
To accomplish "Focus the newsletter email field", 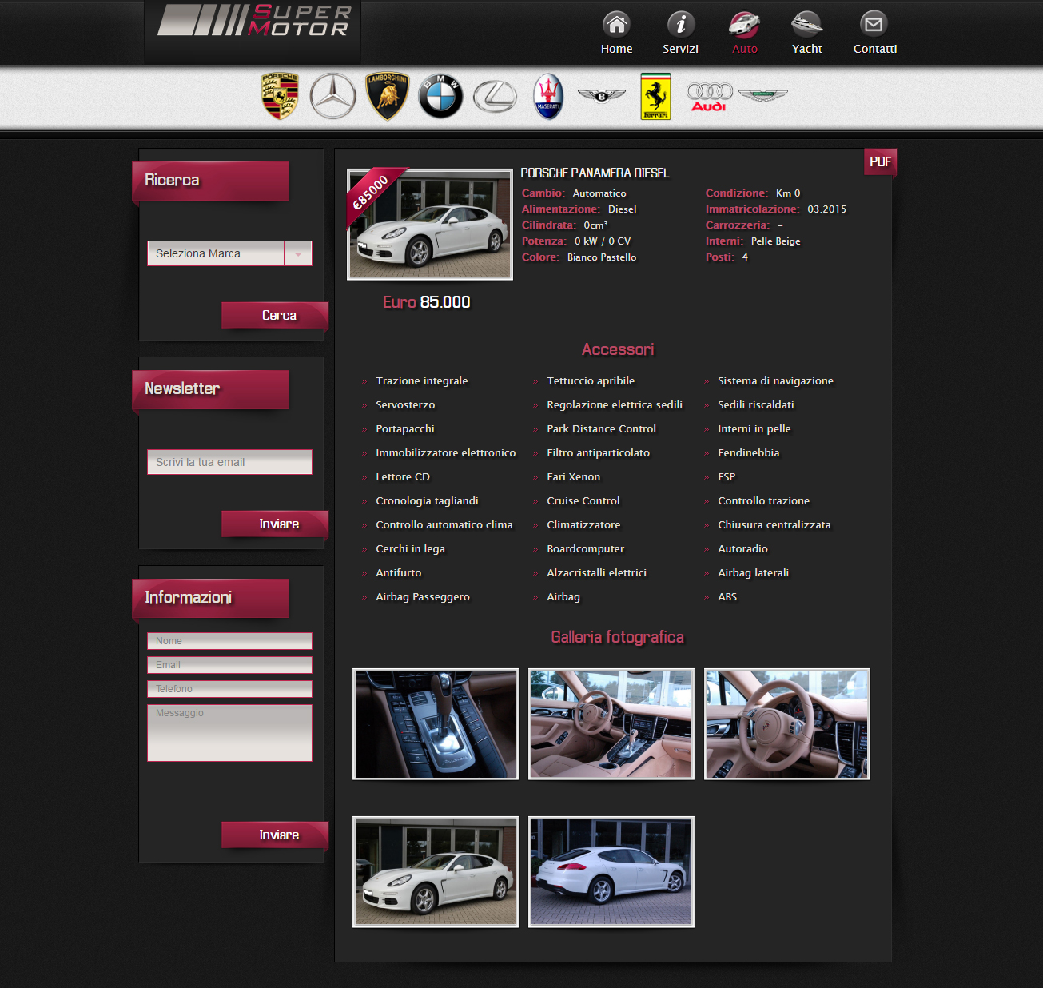I will click(x=229, y=462).
